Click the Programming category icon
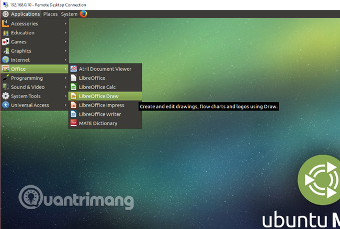Viewport: 340px width, 229px height. [x=5, y=78]
